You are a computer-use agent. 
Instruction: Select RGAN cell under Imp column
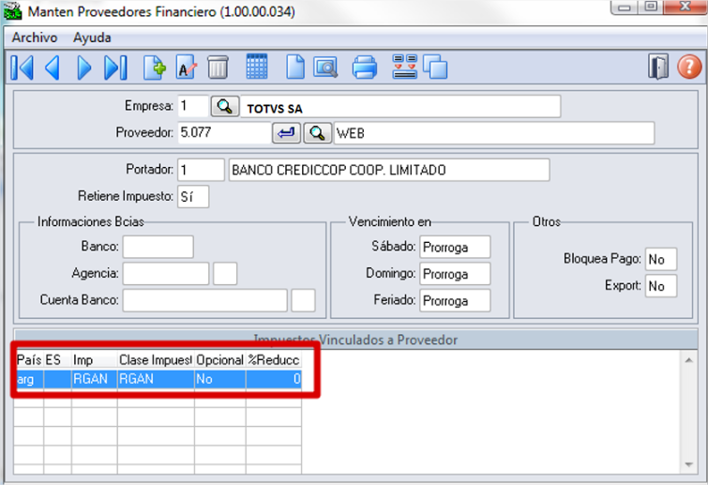click(95, 379)
